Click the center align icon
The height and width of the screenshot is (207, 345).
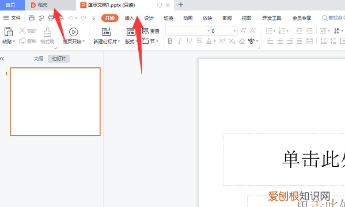tap(280, 41)
